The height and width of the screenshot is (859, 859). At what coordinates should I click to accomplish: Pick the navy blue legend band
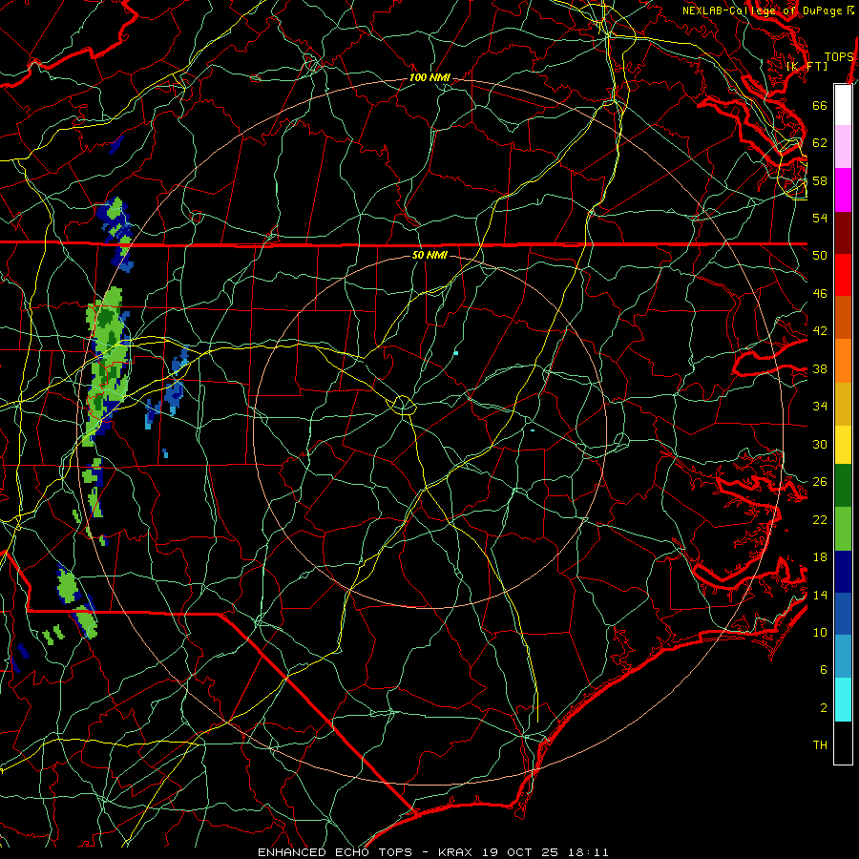843,572
